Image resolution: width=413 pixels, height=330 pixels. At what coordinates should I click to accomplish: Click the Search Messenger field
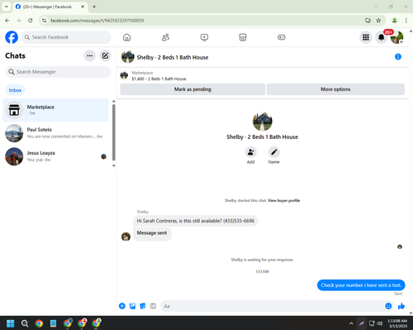tap(58, 72)
